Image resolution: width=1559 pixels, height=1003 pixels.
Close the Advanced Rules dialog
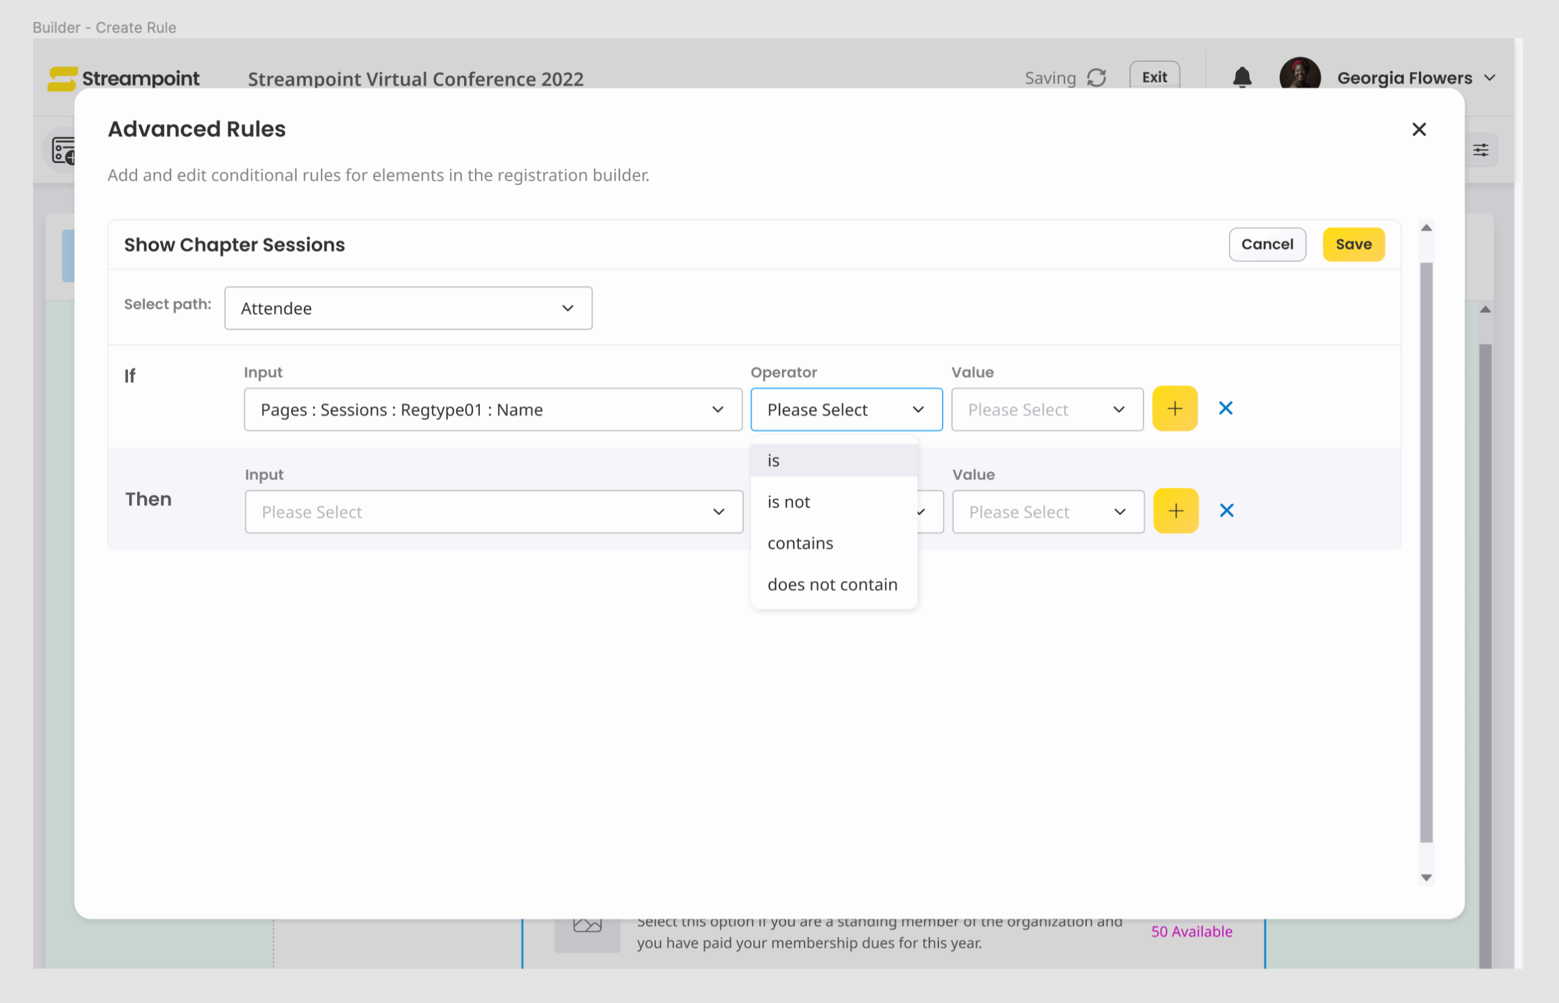click(1418, 129)
